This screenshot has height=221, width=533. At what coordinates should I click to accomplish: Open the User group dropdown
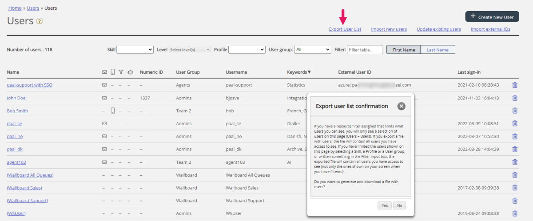click(x=313, y=50)
